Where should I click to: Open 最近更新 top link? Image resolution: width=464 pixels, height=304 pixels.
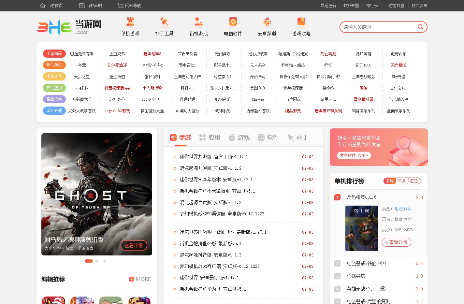(x=328, y=6)
